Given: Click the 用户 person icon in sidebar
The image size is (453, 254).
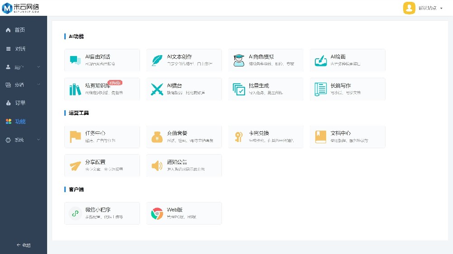Looking at the screenshot, I should pyautogui.click(x=8, y=67).
